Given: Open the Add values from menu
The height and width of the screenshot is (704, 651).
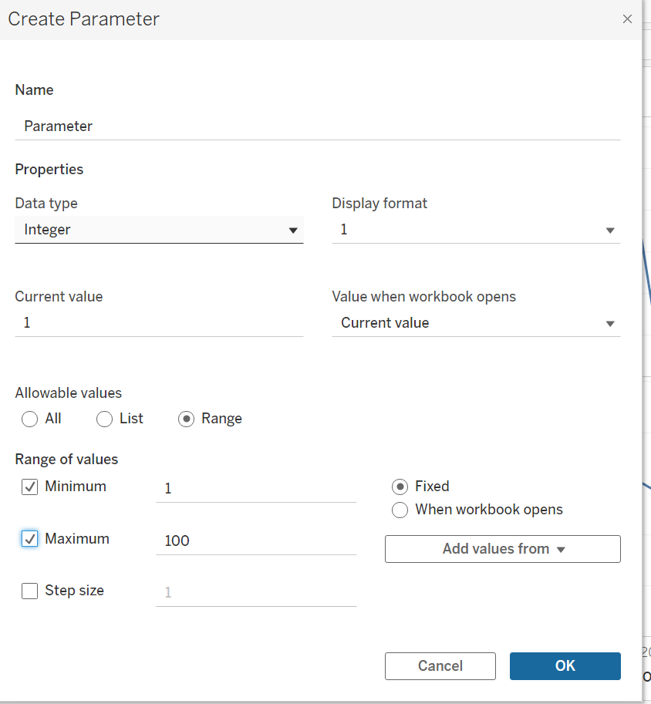Looking at the screenshot, I should (502, 549).
